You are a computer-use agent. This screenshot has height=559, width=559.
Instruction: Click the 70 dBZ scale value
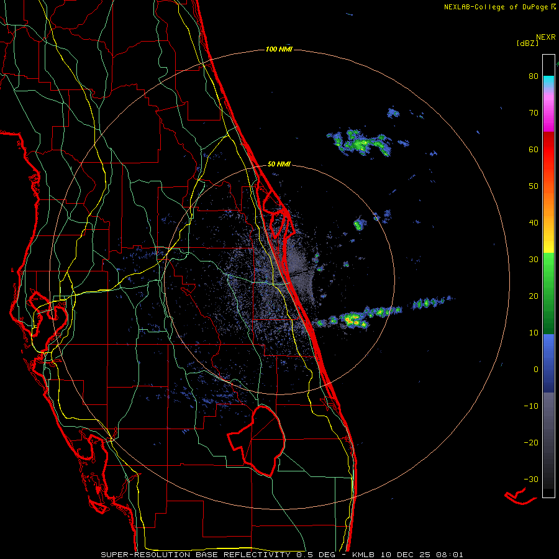tap(534, 113)
